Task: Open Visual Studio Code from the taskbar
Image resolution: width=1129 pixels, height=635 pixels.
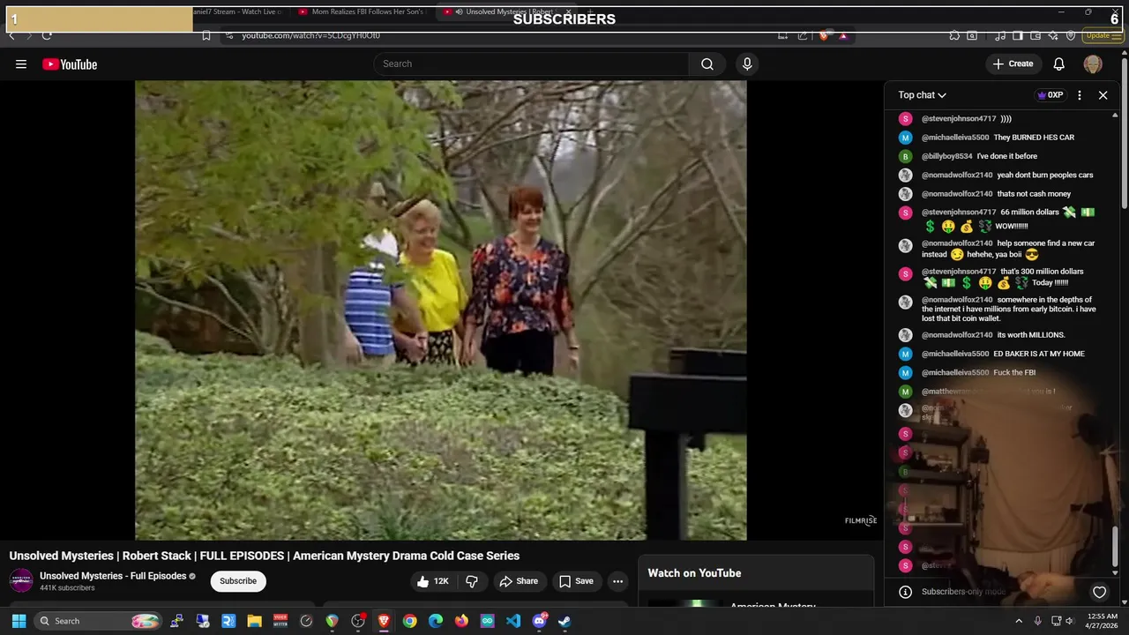Action: pos(513,621)
